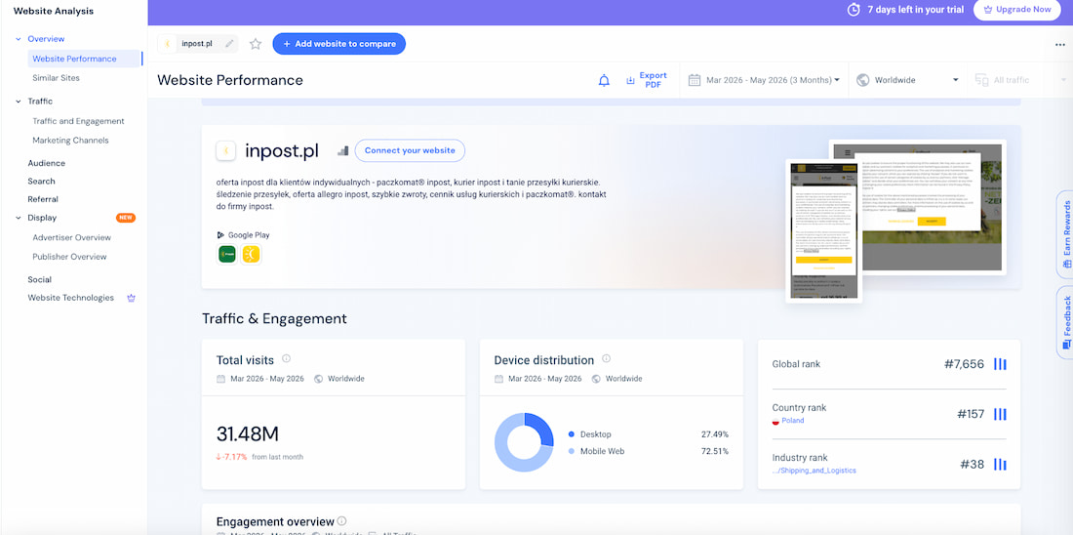
Task: Collapse the Display section chevron
Action: [19, 218]
